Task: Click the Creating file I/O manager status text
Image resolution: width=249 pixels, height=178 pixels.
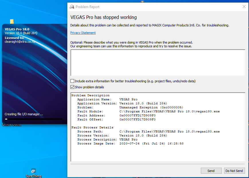Action: point(24,114)
